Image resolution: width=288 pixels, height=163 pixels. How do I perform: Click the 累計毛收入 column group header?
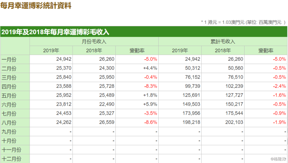click(223, 41)
